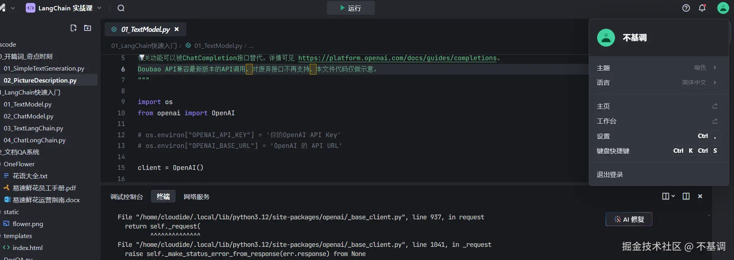The width and height of the screenshot is (734, 260).
Task: Open the OpenAI completions docs link
Action: pyautogui.click(x=397, y=58)
